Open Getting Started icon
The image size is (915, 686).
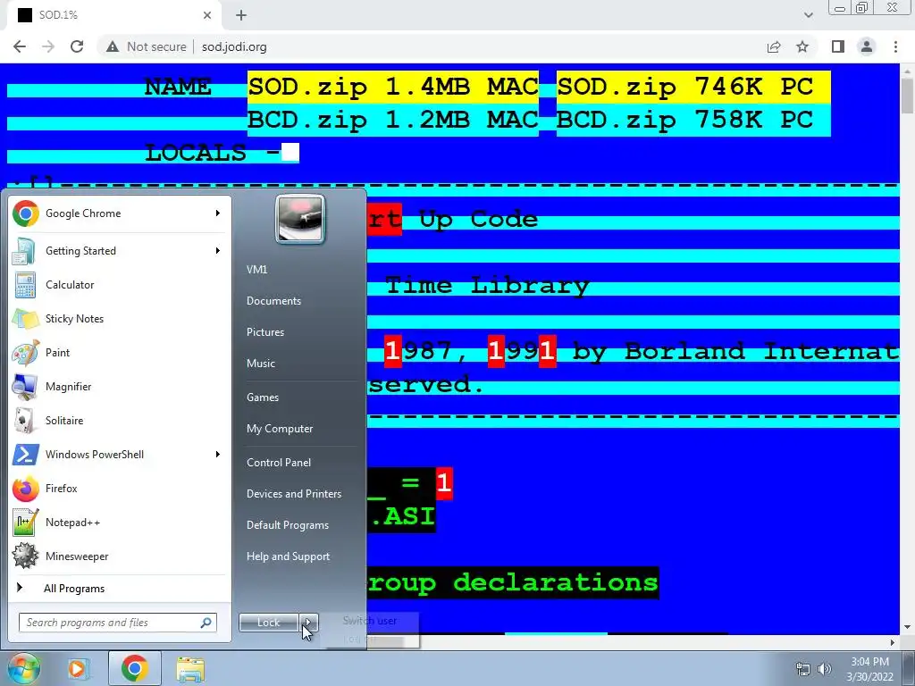coord(24,251)
